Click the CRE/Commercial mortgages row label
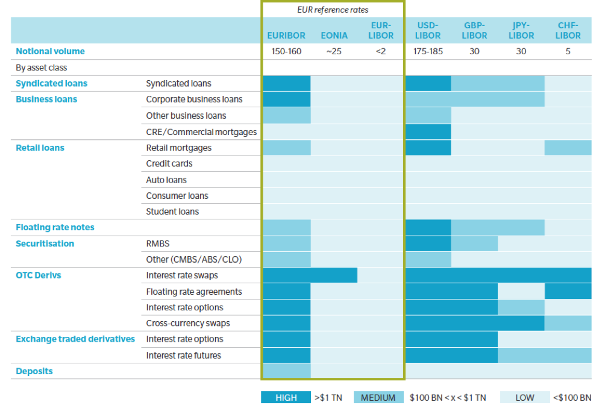This screenshot has width=605, height=411. click(x=201, y=131)
